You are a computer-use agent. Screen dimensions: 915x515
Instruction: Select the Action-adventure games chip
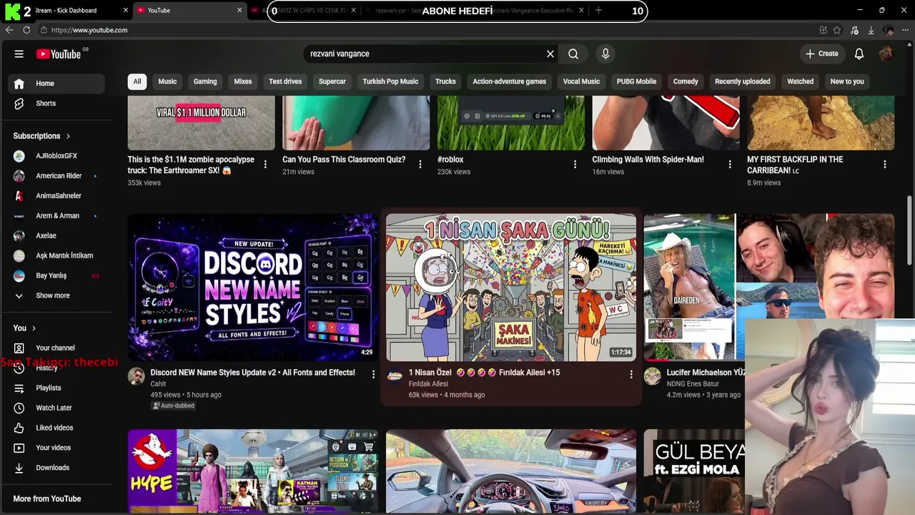coord(509,82)
